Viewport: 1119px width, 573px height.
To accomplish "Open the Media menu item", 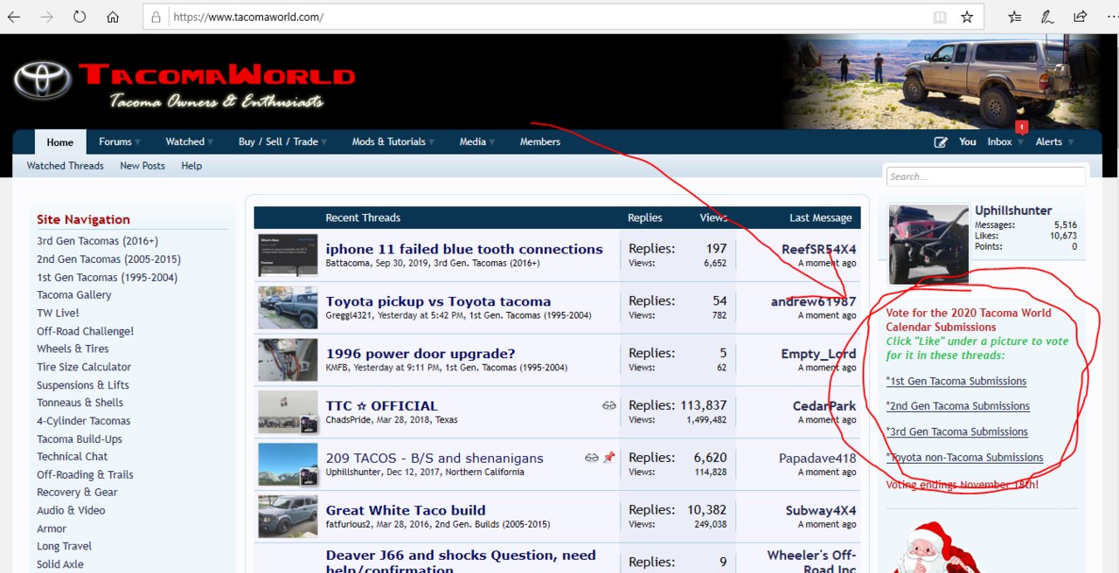I will tap(472, 142).
